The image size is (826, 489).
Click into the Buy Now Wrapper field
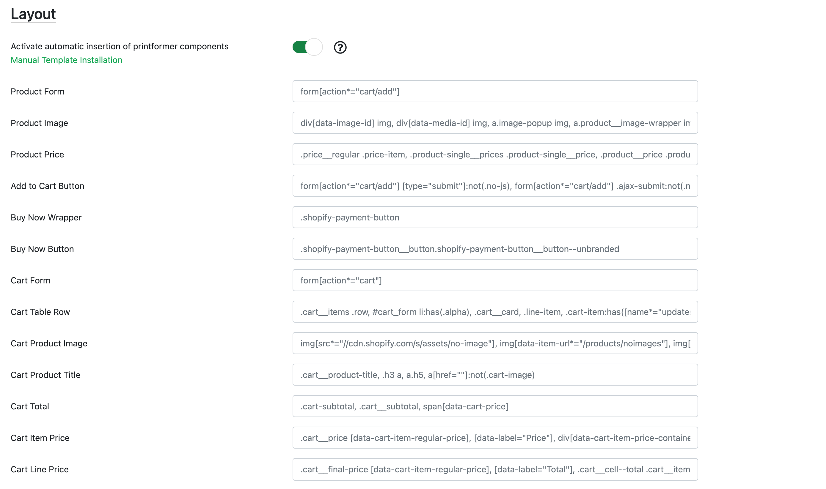pyautogui.click(x=494, y=217)
